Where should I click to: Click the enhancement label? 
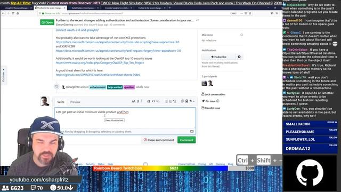(98, 87)
